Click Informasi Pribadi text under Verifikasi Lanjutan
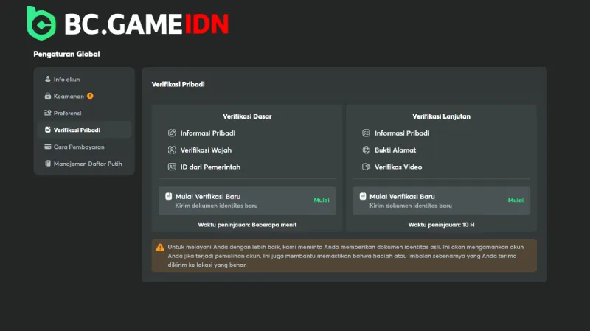 (x=402, y=133)
